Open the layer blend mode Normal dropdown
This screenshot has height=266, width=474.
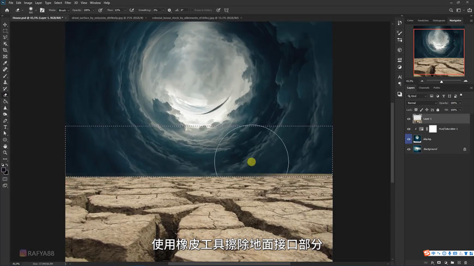(421, 103)
